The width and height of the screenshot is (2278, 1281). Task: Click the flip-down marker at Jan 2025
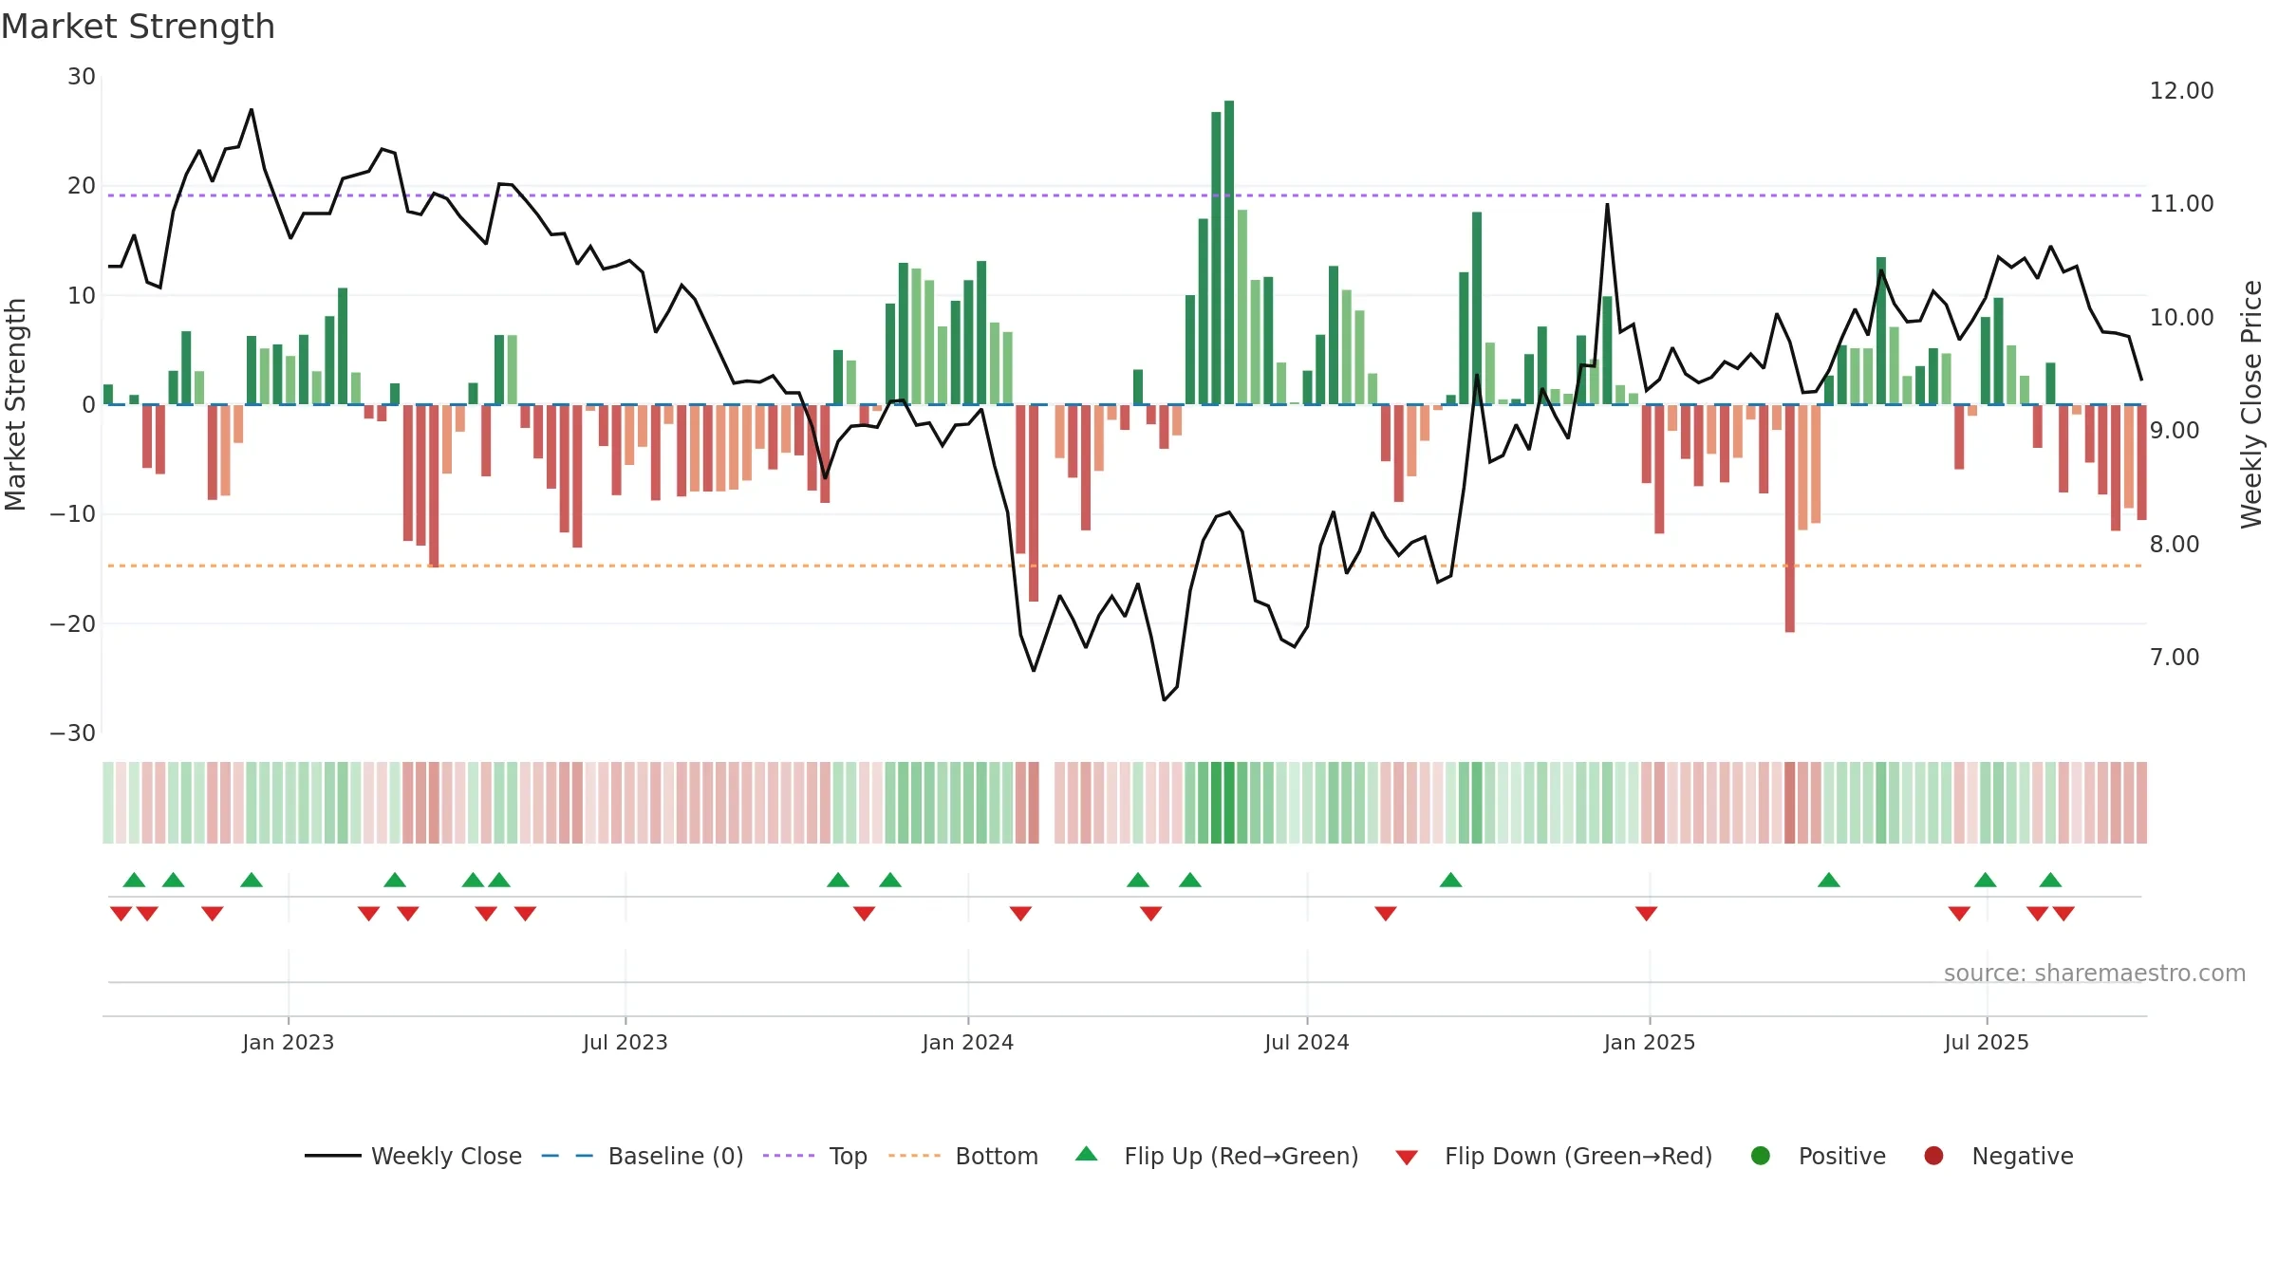1647,914
